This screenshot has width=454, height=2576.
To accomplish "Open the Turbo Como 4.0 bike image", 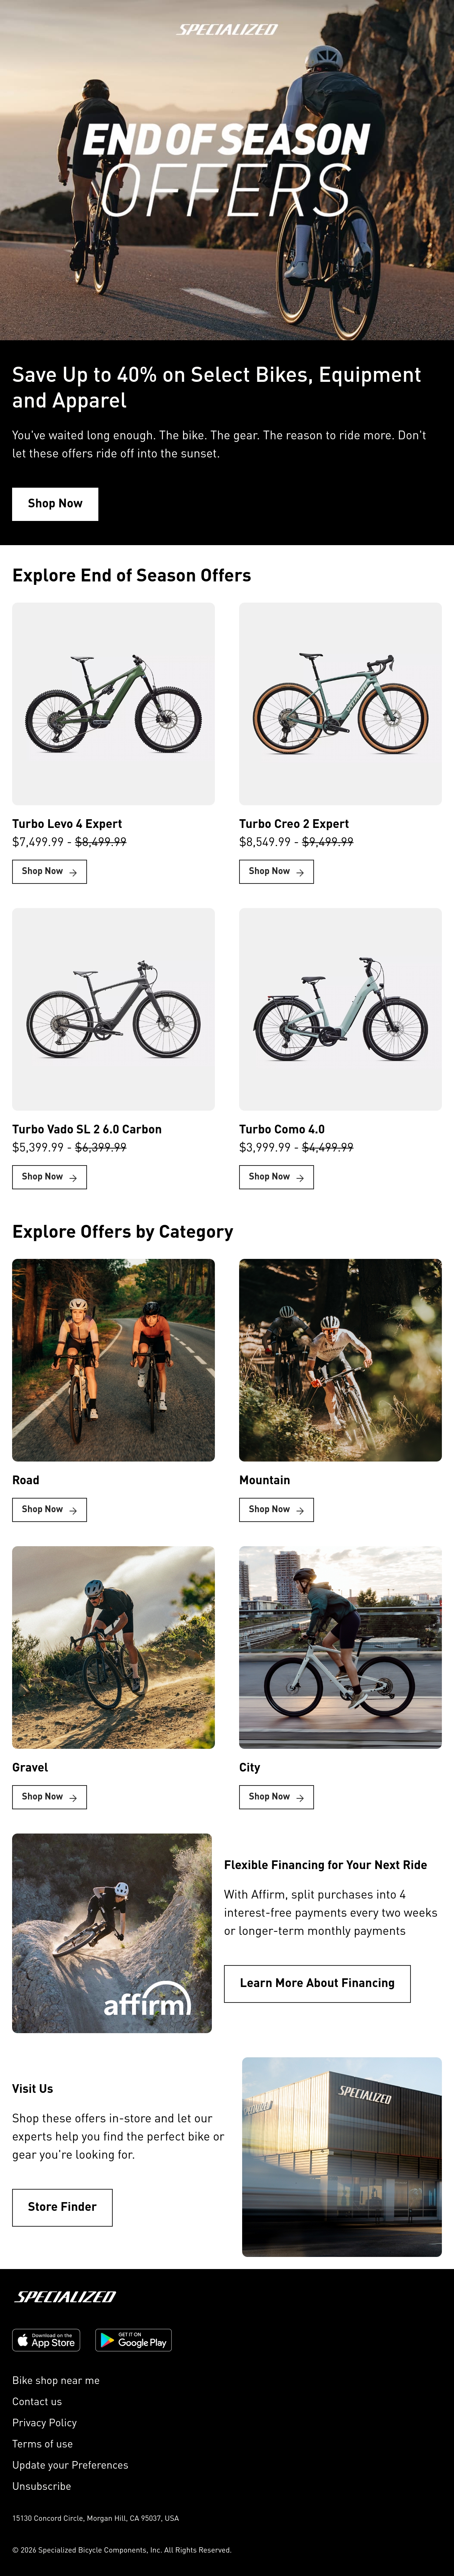I will (340, 1009).
